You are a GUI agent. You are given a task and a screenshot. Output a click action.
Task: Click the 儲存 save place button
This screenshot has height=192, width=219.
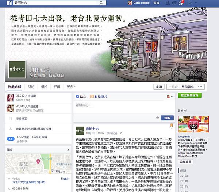click(65, 179)
